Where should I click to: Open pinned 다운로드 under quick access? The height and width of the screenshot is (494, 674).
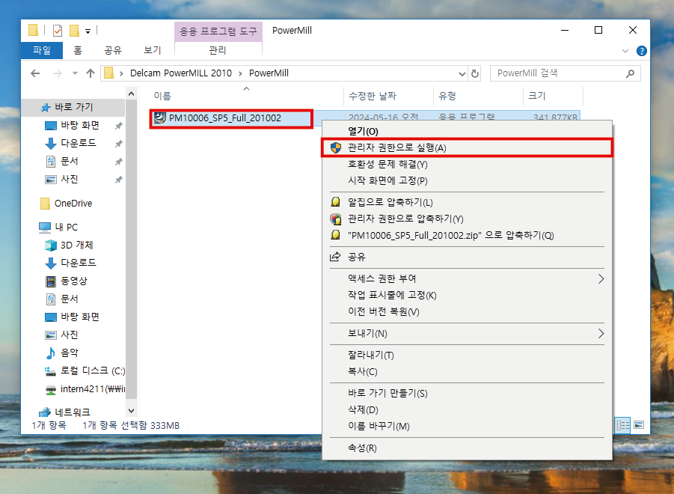pos(79,143)
